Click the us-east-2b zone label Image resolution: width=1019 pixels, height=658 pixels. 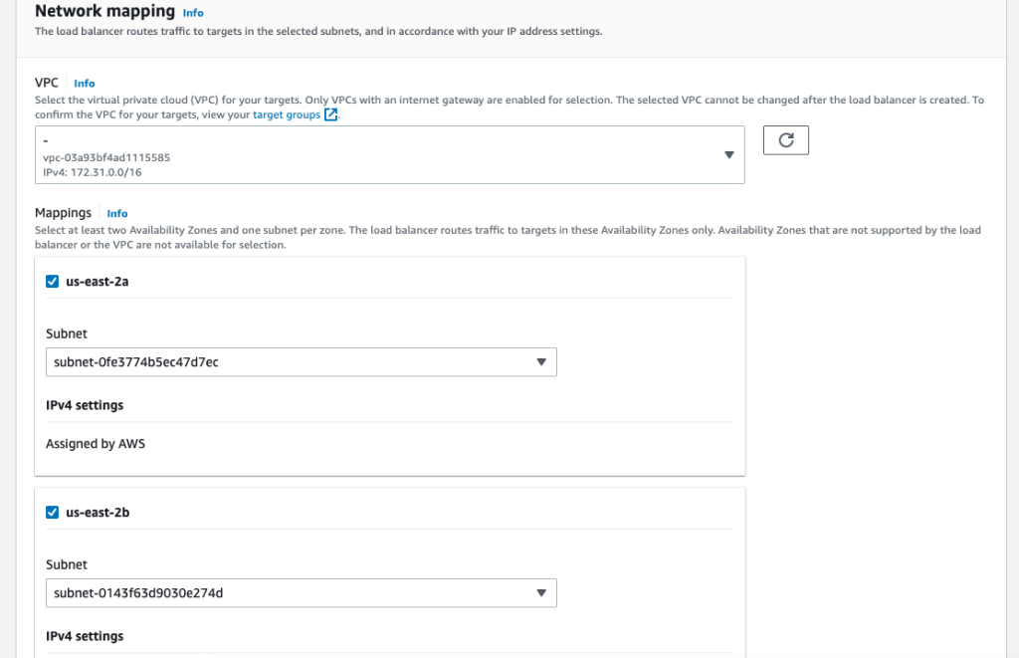coord(98,513)
